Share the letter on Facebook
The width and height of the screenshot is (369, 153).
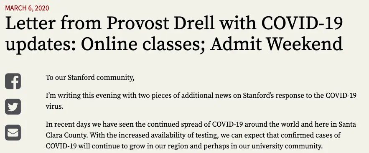click(x=13, y=81)
